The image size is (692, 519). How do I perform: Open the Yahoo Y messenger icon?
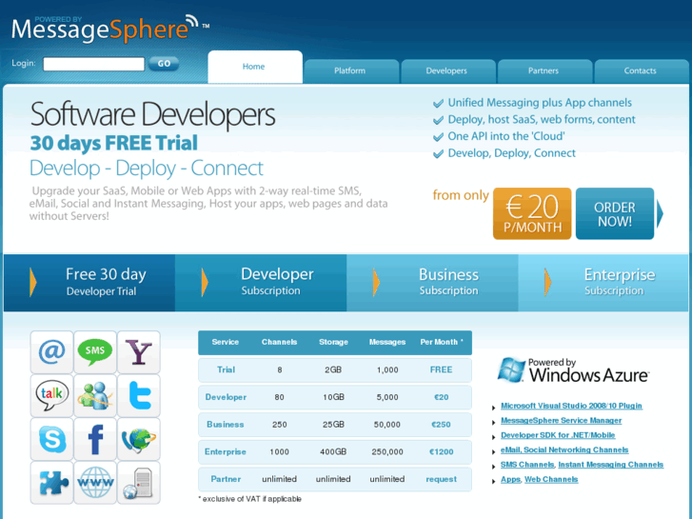pyautogui.click(x=139, y=352)
